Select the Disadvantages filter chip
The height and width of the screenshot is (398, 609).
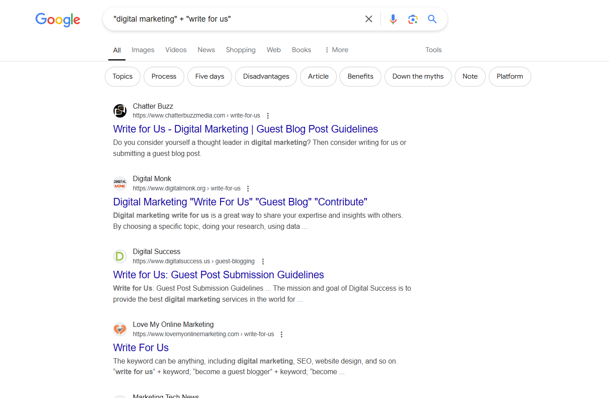click(x=266, y=76)
